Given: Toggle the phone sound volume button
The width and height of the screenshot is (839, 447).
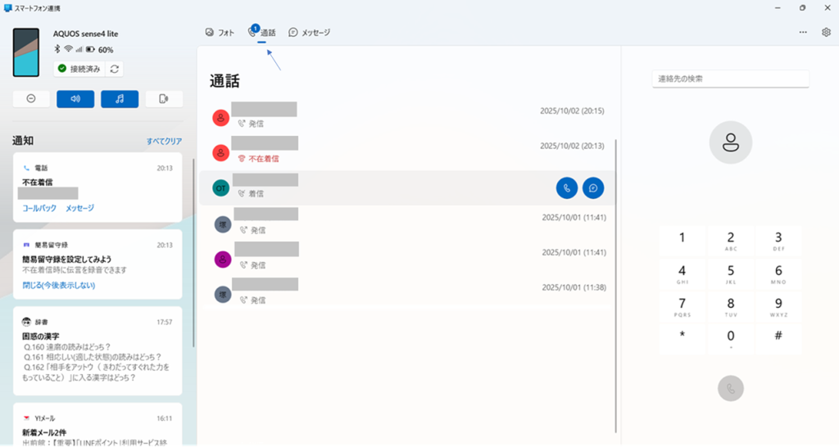Looking at the screenshot, I should 75,99.
